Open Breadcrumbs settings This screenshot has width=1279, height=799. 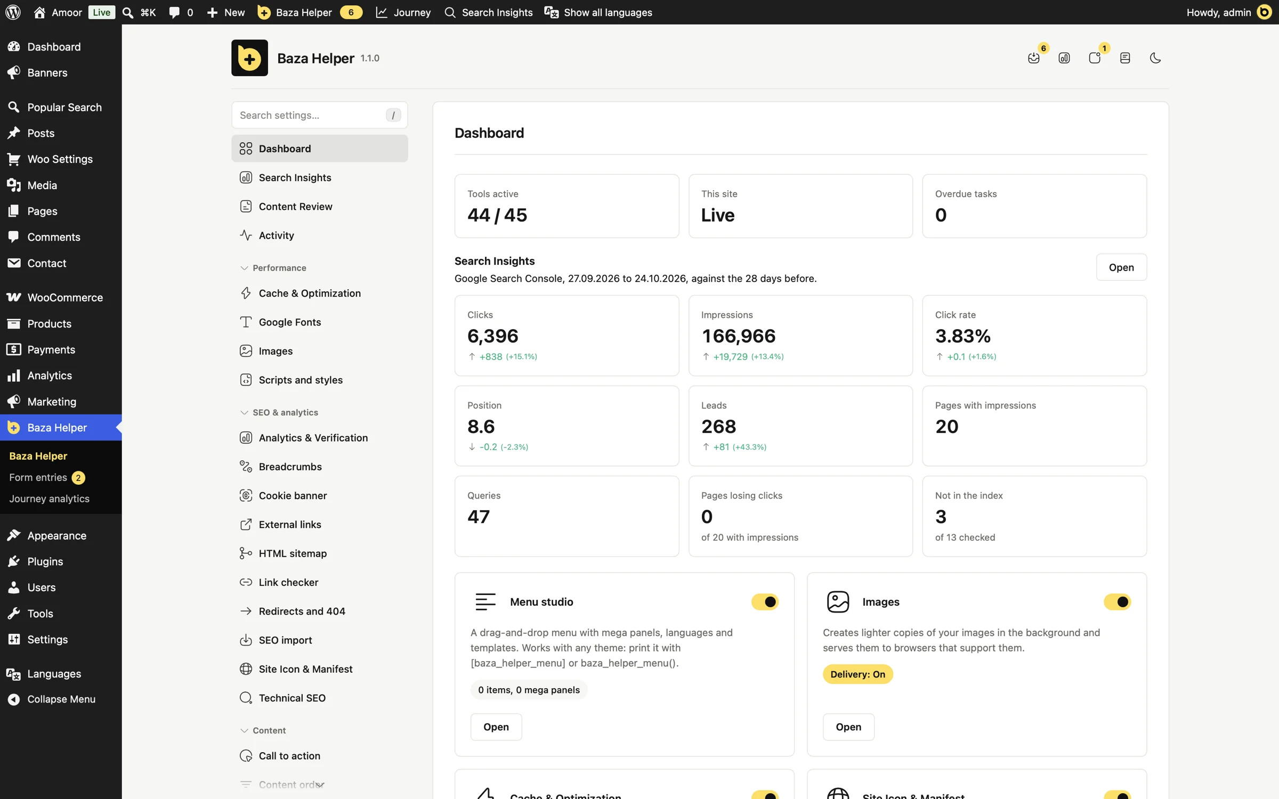click(x=320, y=467)
